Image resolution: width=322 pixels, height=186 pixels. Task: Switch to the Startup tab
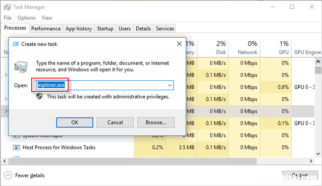point(105,29)
